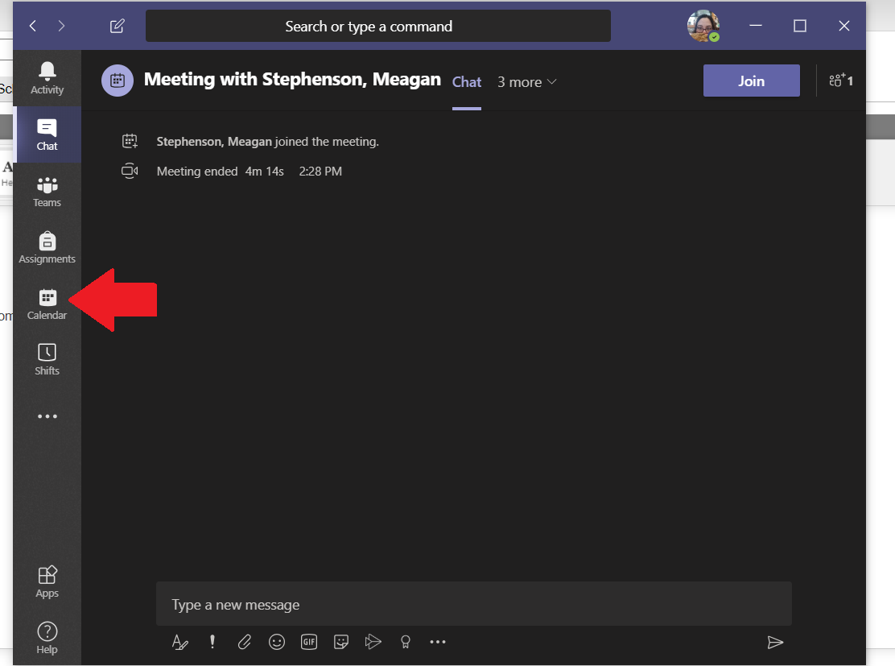This screenshot has height=666, width=895.
Task: Click the meeting title heading
Action: click(292, 80)
